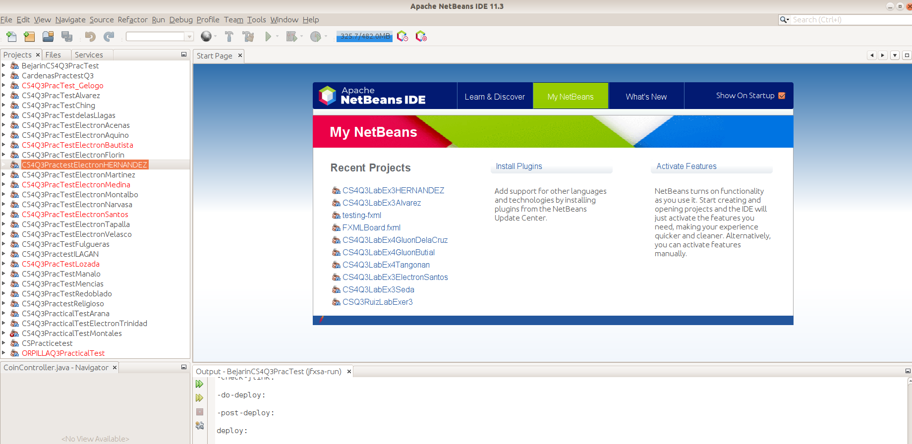
Task: Open the Run project dropdown arrow
Action: (x=277, y=37)
